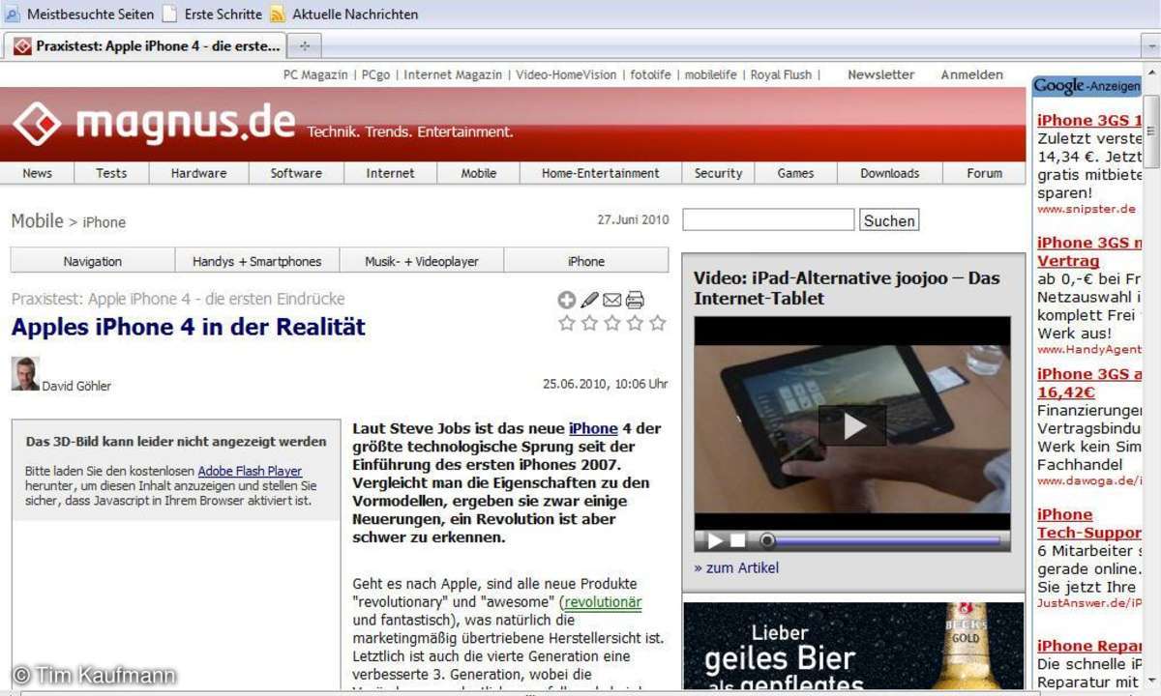Print the article using the printer icon
1161x696 pixels.
tap(635, 301)
